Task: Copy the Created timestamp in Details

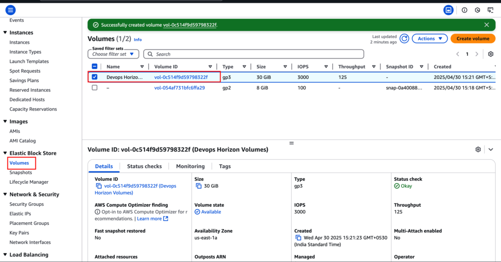Action: [298, 238]
